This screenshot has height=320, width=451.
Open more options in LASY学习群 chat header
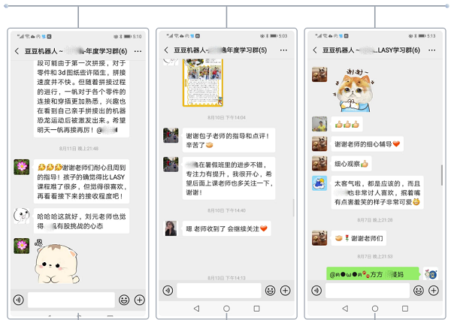(x=431, y=50)
